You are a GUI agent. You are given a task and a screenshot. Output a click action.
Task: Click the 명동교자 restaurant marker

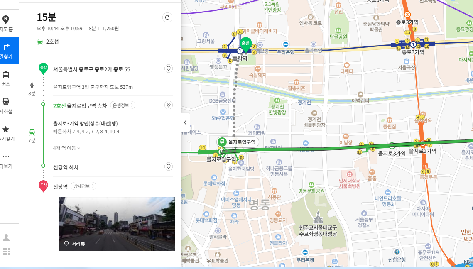(278, 214)
